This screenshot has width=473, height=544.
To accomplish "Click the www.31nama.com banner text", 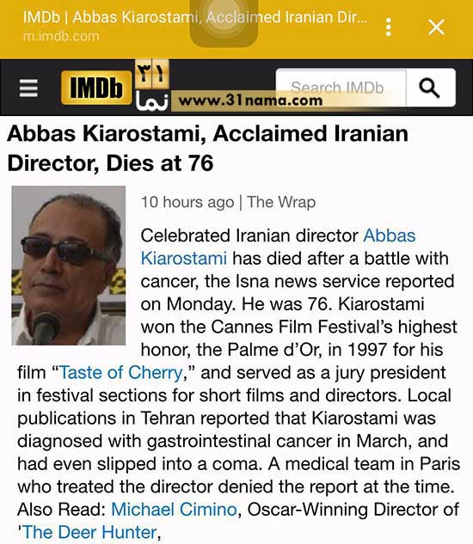I will [250, 101].
